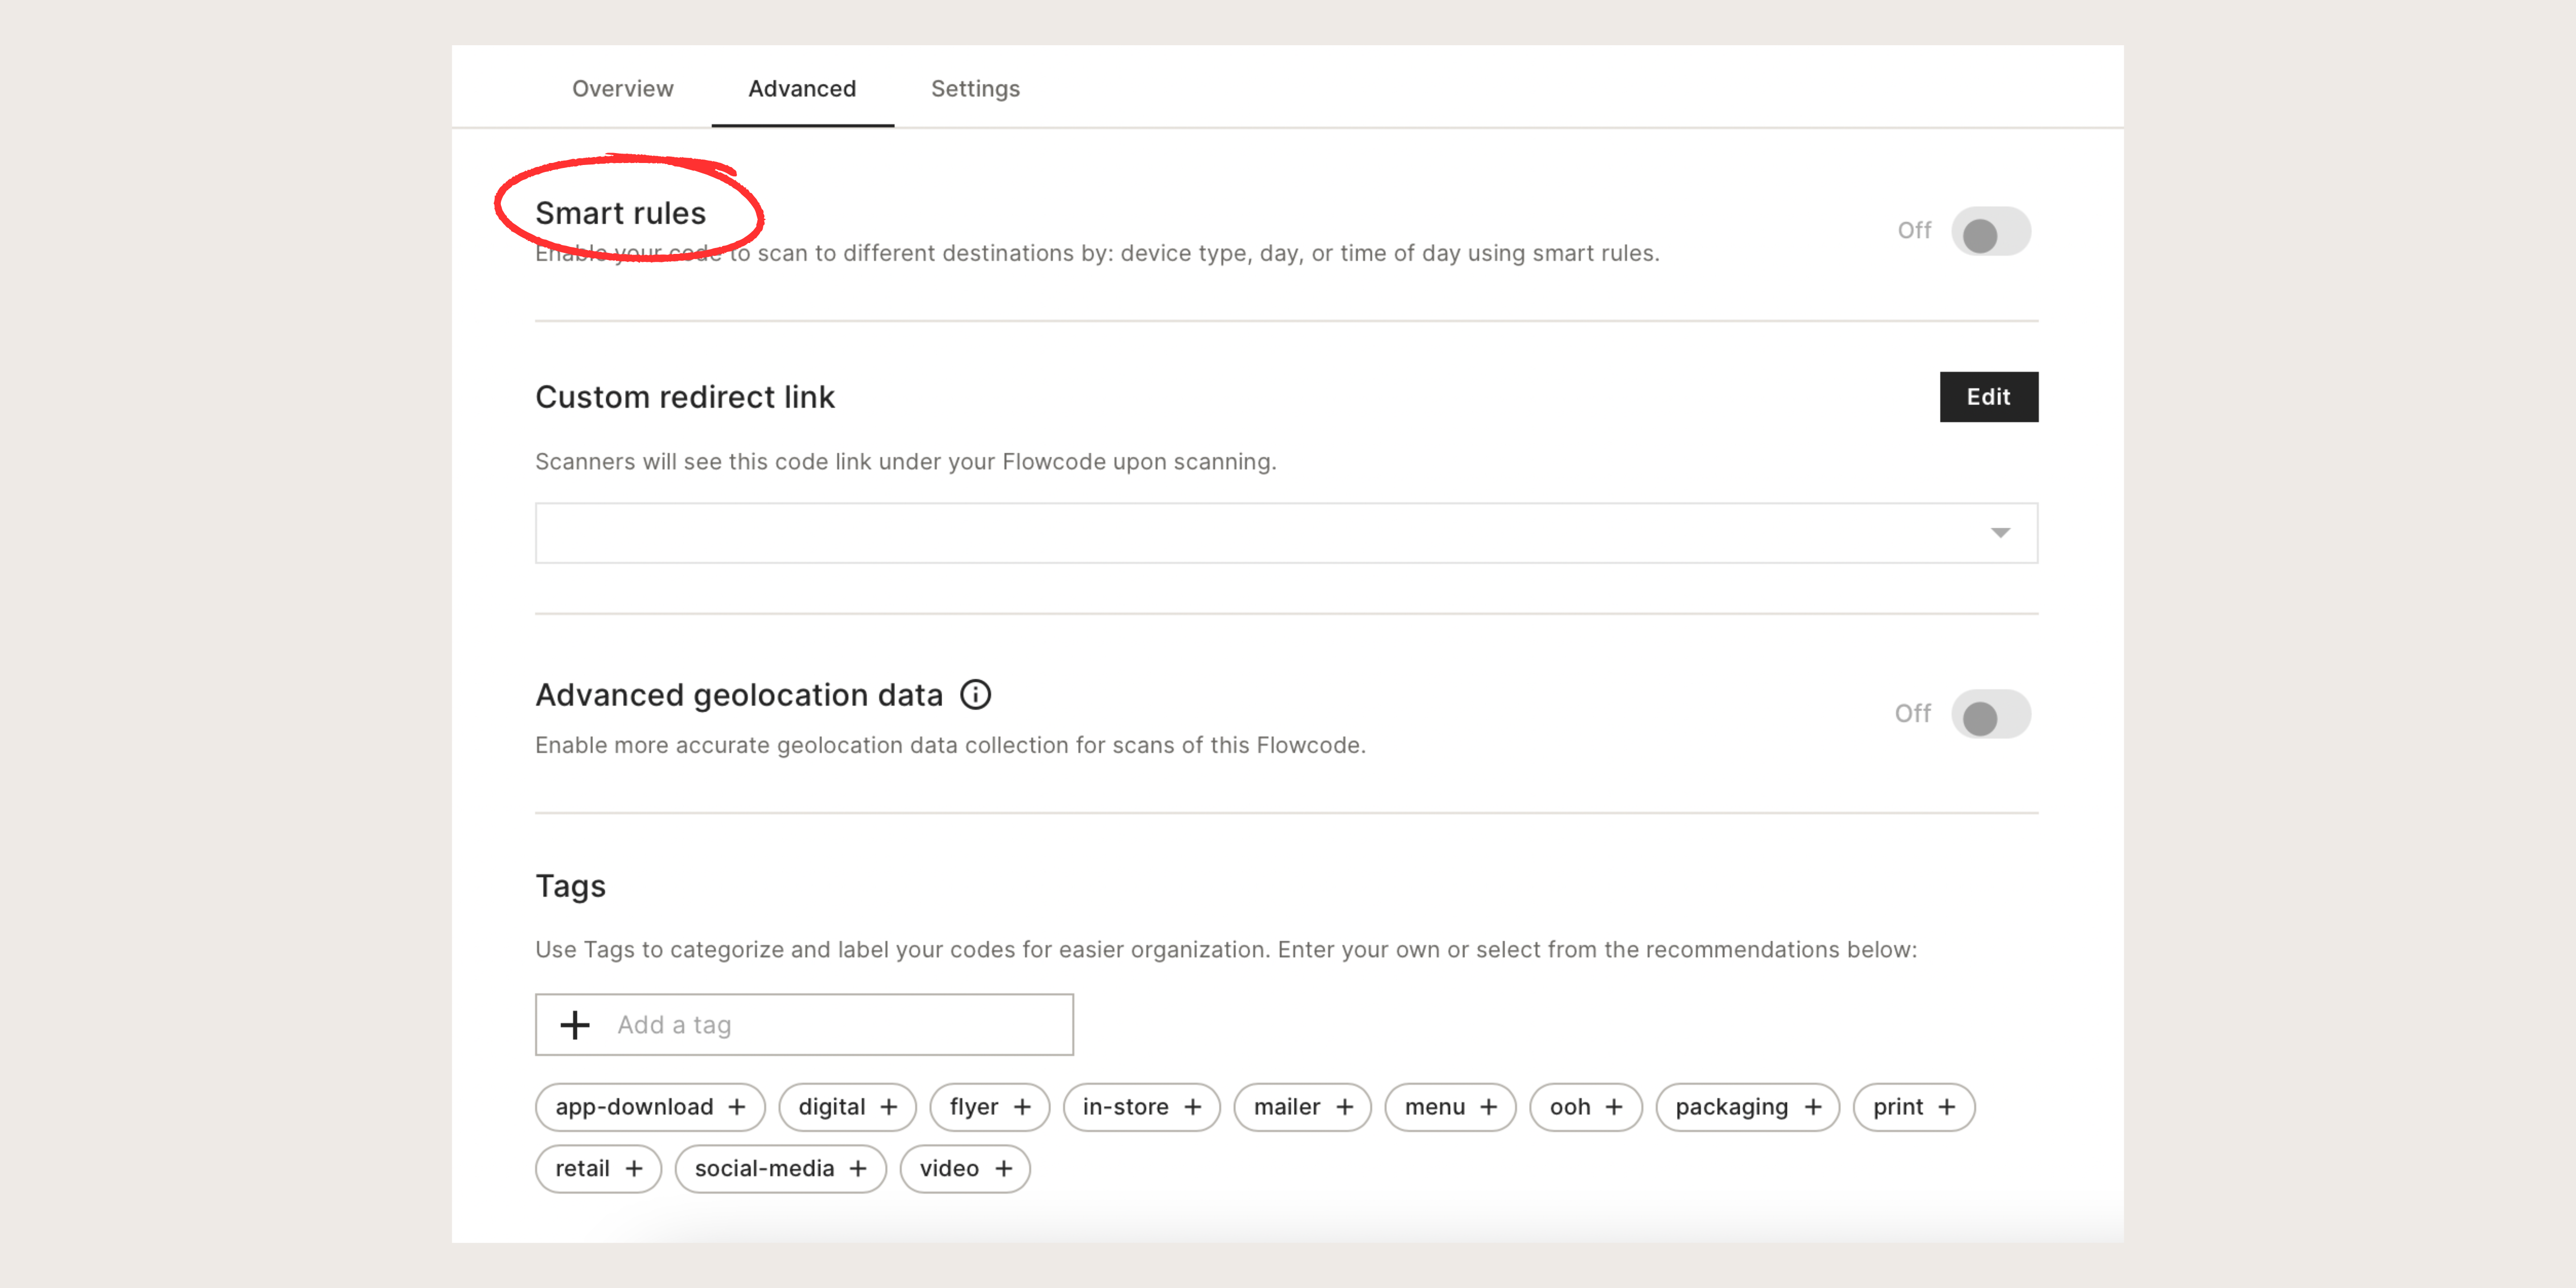
Task: Add the video tag
Action: (964, 1168)
